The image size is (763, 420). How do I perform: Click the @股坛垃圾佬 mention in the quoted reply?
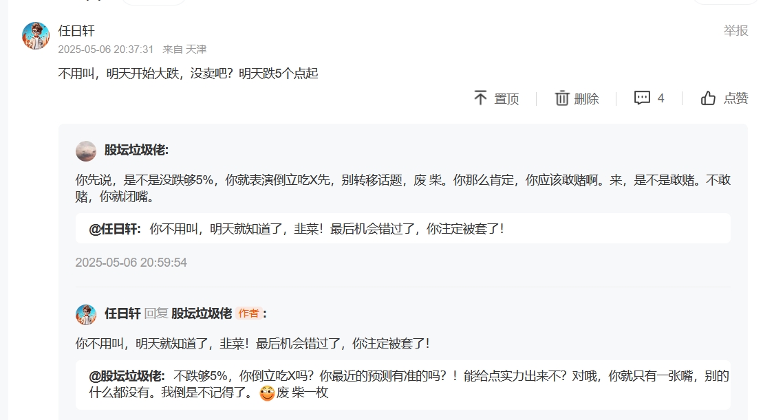pyautogui.click(x=127, y=376)
